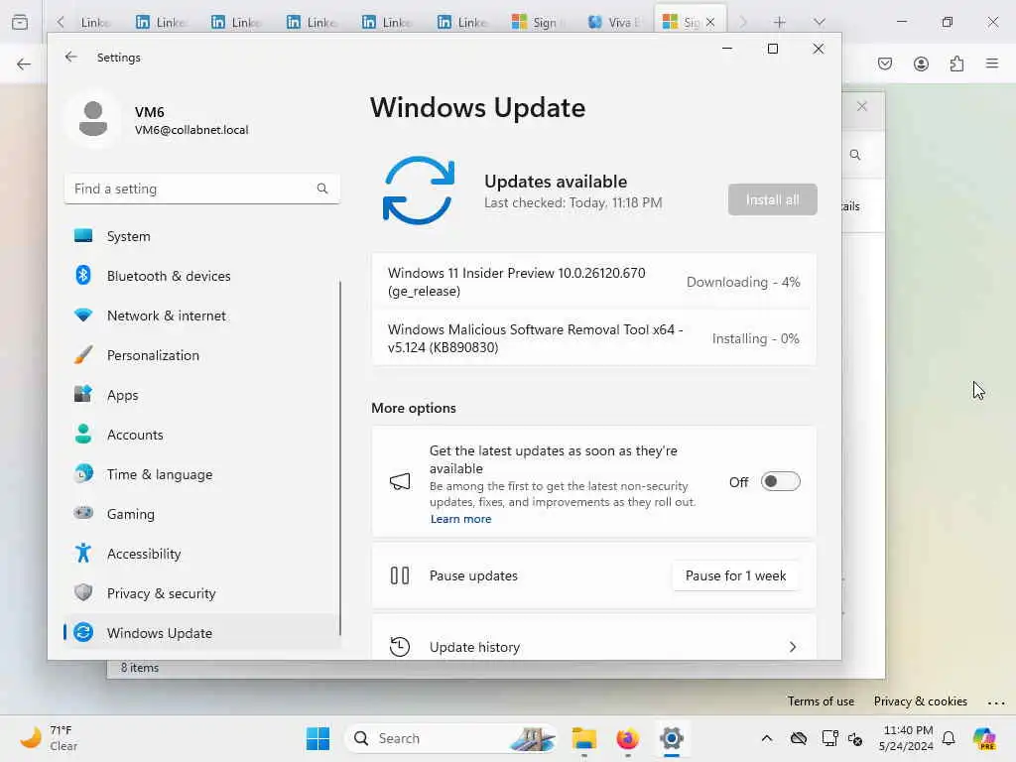Open Windows Start menu
The height and width of the screenshot is (762, 1016).
317,738
